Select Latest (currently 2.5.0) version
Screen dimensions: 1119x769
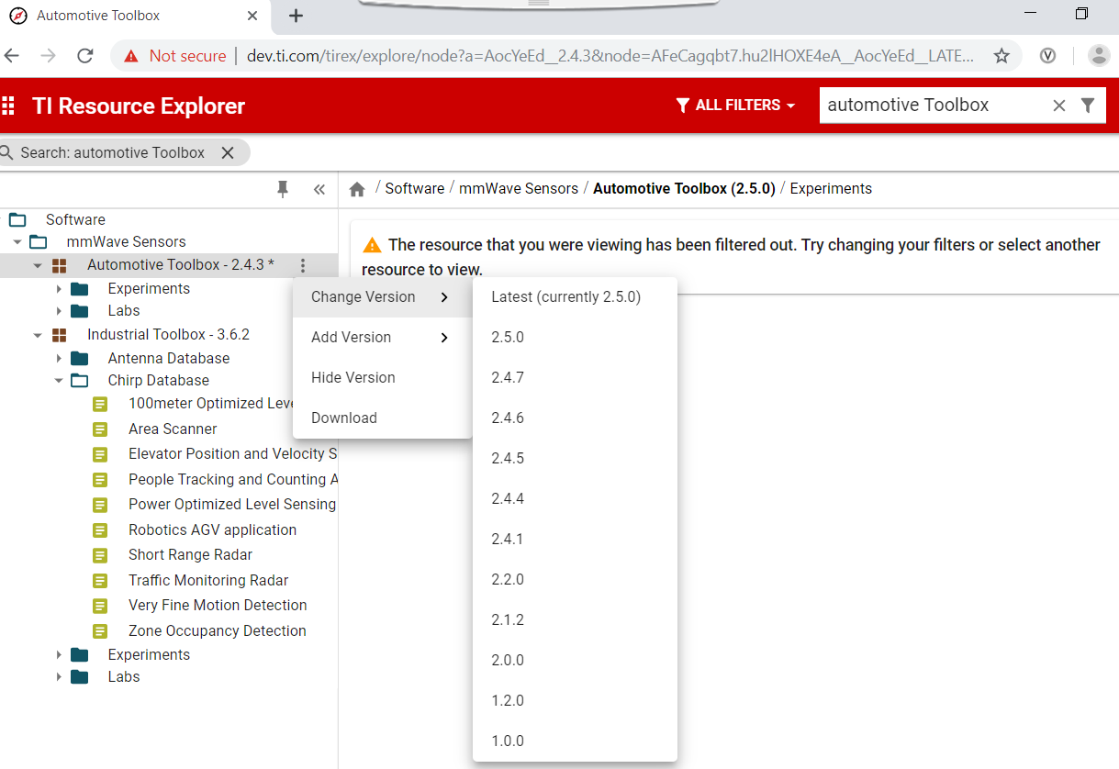(575, 297)
